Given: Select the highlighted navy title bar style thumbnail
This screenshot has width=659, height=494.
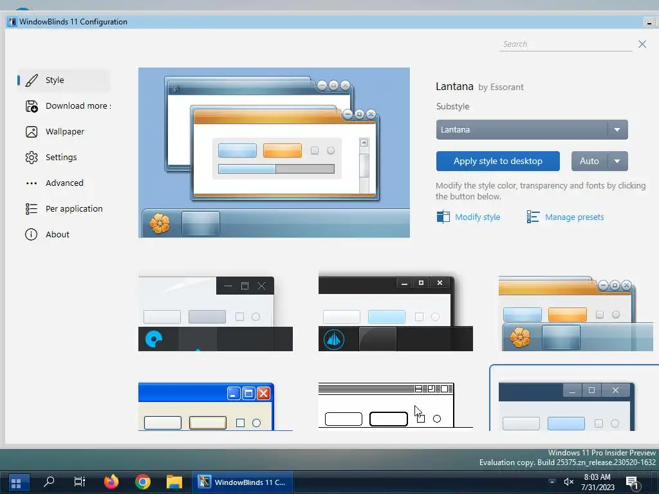Looking at the screenshot, I should 574,398.
